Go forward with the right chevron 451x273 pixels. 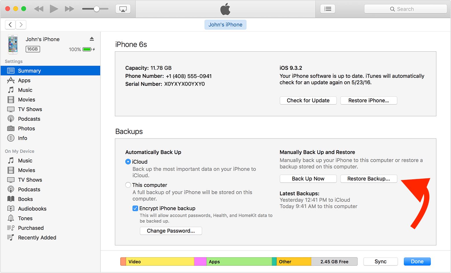(21, 25)
